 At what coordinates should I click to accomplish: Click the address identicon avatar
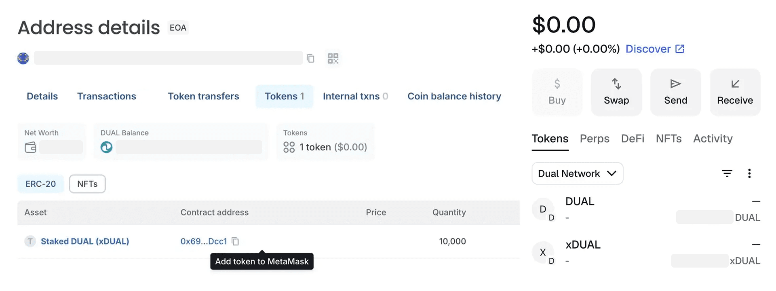(23, 59)
